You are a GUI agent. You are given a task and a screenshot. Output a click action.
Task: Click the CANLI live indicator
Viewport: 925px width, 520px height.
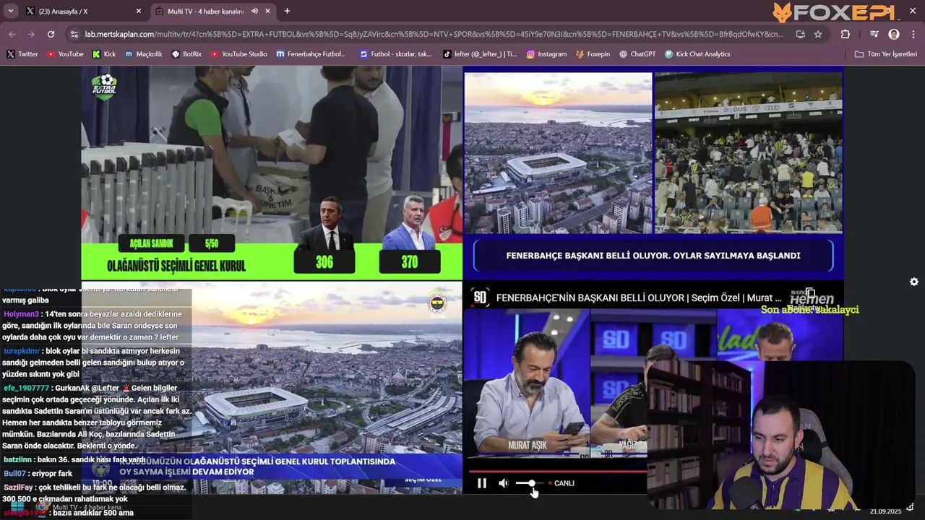click(x=562, y=483)
